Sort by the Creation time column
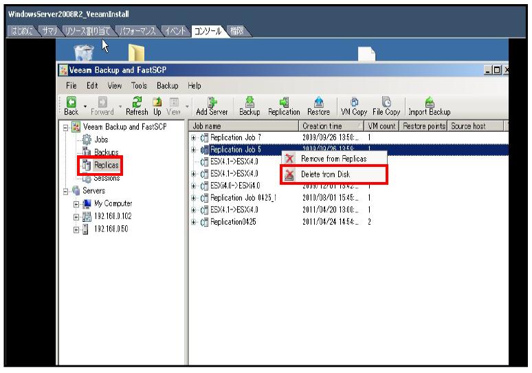 pos(331,126)
